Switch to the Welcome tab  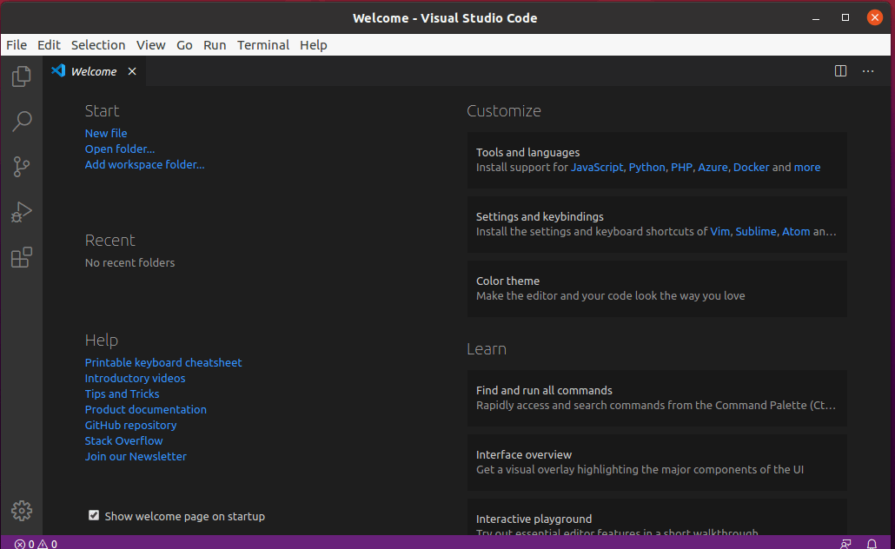93,71
